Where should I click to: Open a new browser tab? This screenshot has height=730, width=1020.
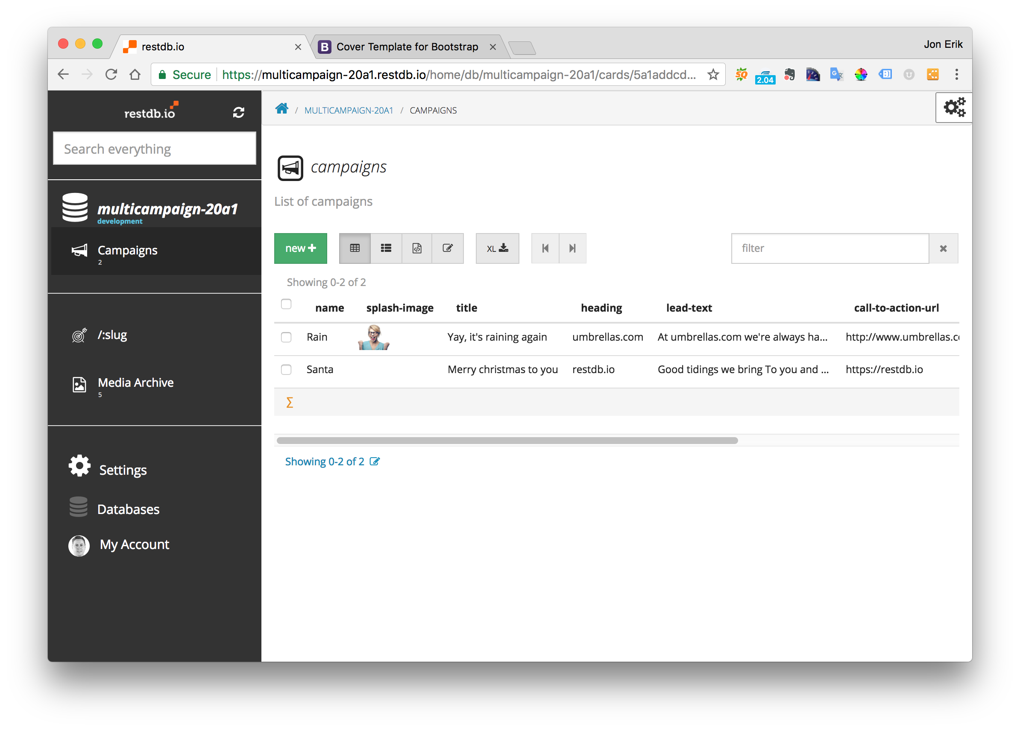pos(522,48)
